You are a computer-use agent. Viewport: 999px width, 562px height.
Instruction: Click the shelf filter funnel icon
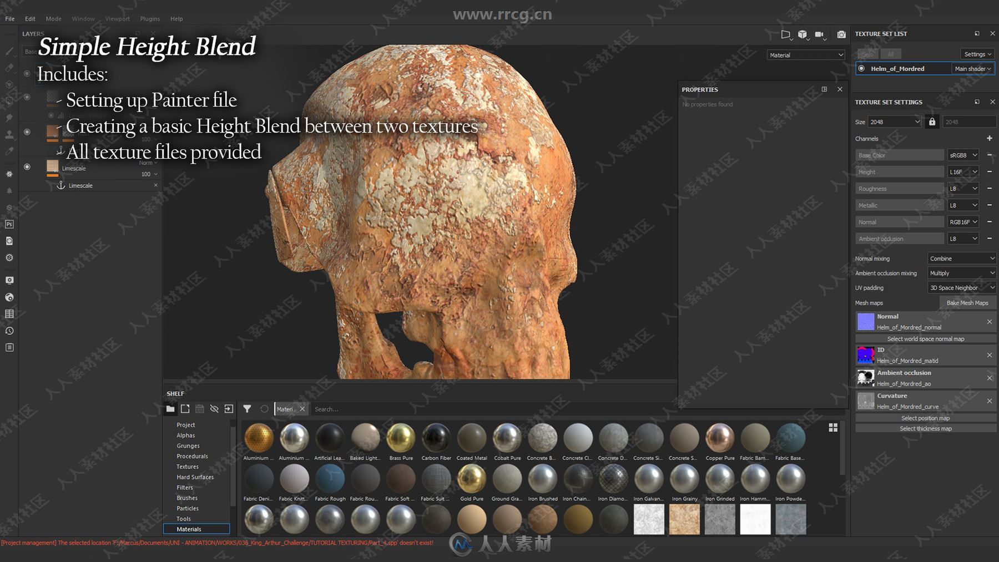click(x=247, y=409)
